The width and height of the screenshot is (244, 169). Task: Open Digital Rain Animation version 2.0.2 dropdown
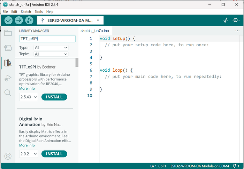(29, 154)
